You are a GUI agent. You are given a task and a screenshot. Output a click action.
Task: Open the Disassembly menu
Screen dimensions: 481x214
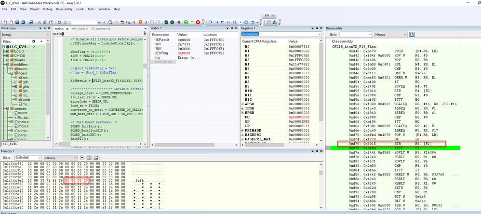pyautogui.click(x=64, y=9)
